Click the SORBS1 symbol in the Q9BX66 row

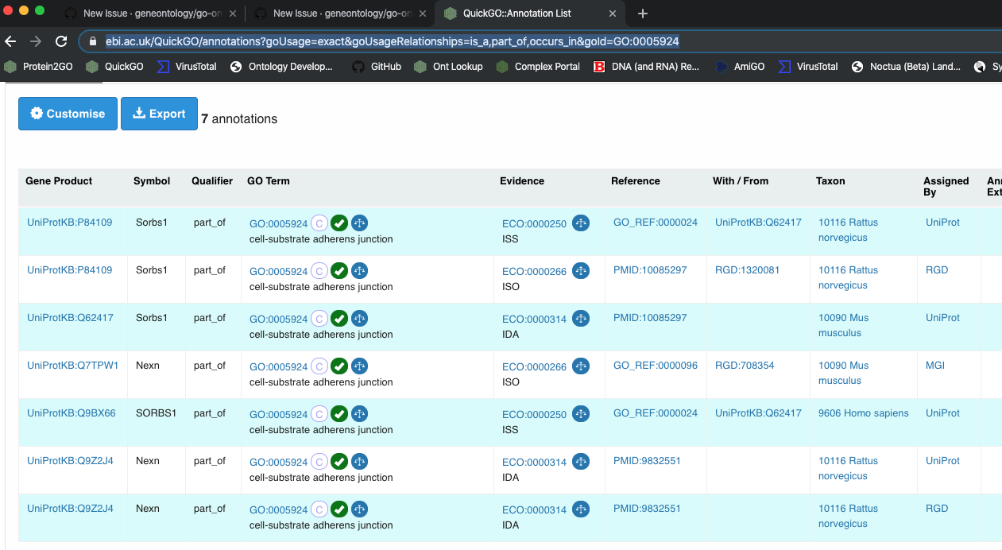[156, 413]
